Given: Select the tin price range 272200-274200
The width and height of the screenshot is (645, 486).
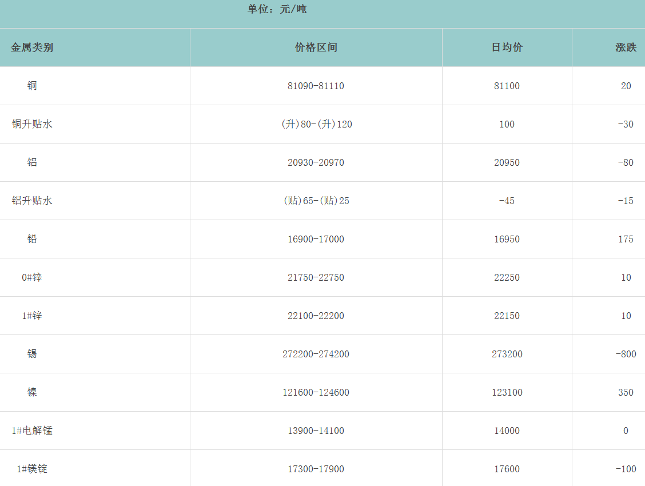Looking at the screenshot, I should click(x=316, y=354).
